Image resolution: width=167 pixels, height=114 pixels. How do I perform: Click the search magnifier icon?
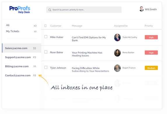tap(50, 10)
